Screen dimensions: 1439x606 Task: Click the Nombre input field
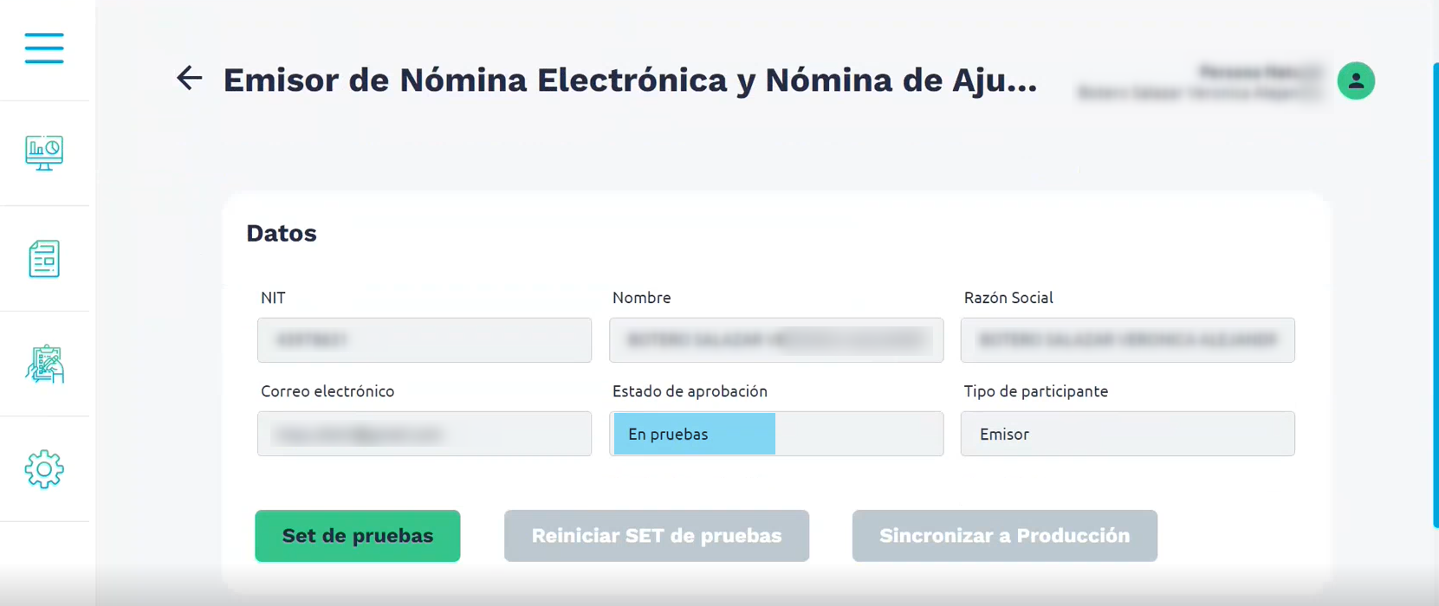click(x=776, y=340)
